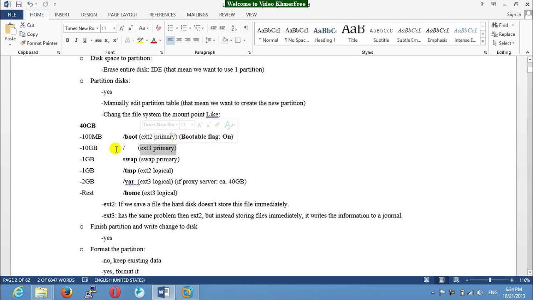533x300 pixels.
Task: Open word count from status bar
Action: click(56, 280)
